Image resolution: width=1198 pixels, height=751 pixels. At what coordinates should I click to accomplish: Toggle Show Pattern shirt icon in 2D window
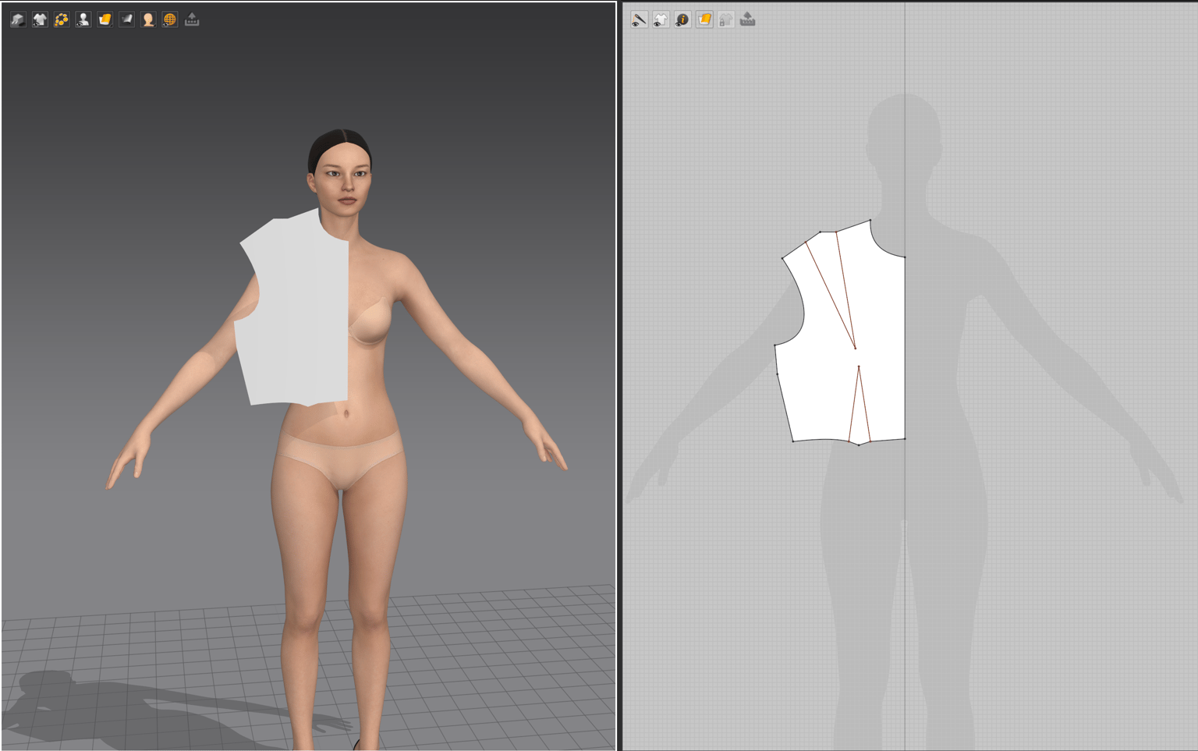[661, 19]
